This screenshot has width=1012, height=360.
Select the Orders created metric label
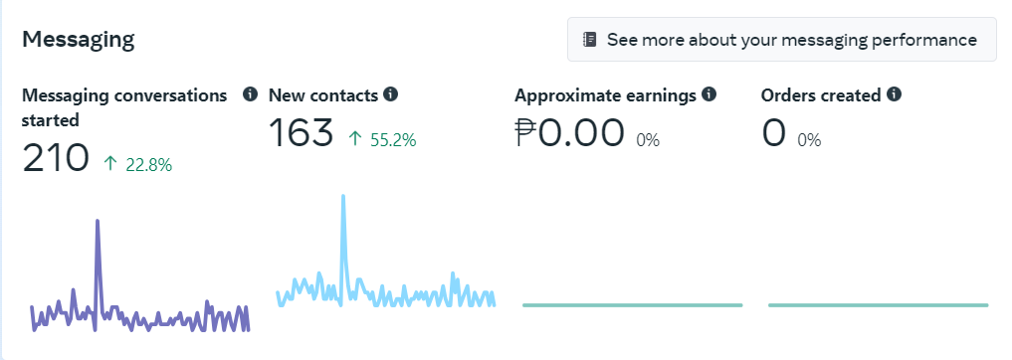tap(821, 95)
